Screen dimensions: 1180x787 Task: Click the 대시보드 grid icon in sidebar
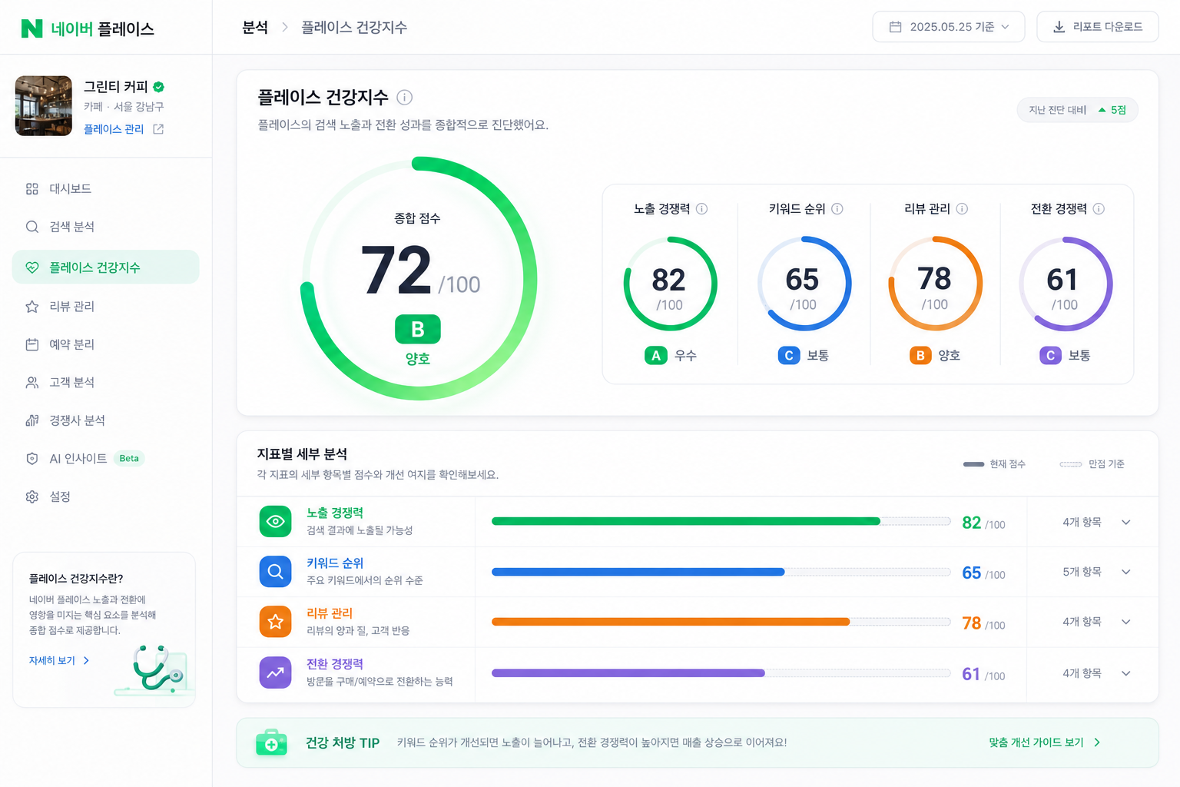tap(32, 189)
